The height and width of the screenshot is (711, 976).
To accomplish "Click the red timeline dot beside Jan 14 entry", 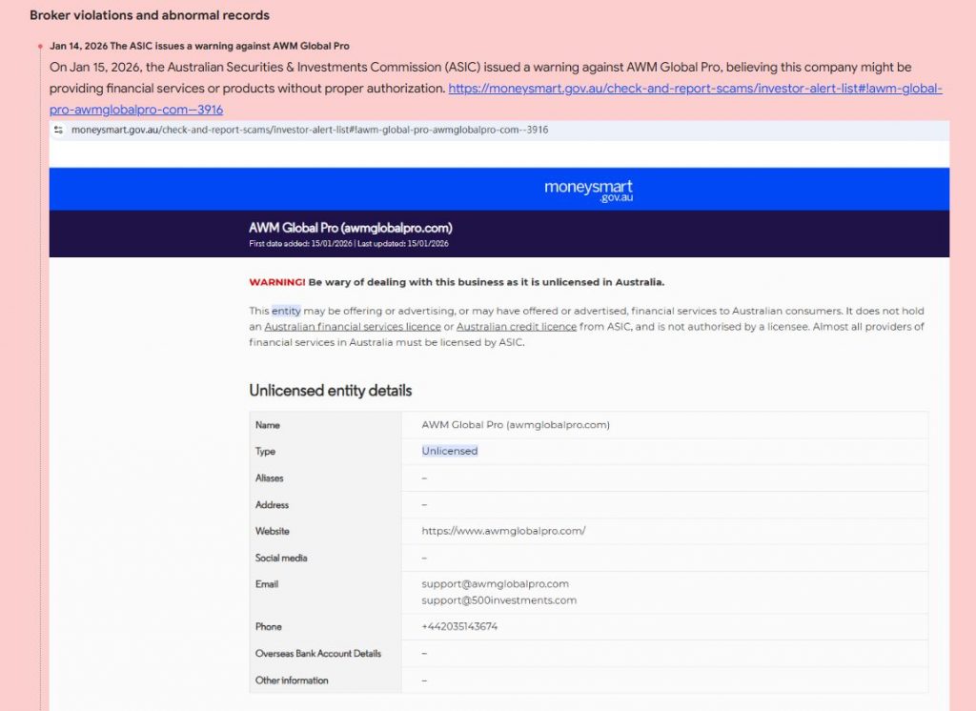I will (40, 47).
